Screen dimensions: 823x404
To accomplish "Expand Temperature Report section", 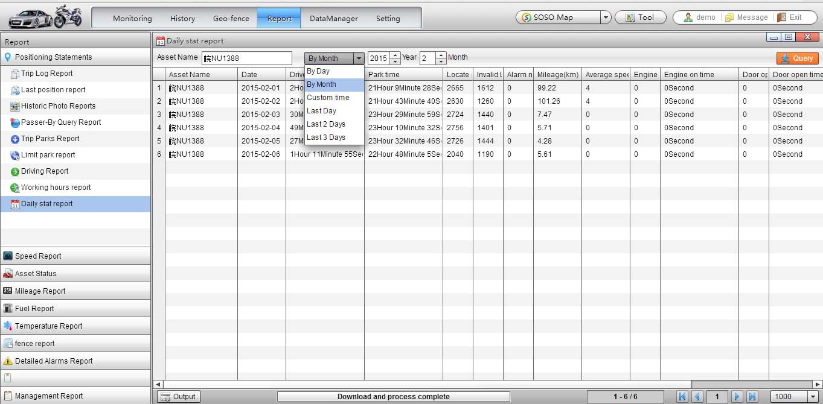I will 75,326.
